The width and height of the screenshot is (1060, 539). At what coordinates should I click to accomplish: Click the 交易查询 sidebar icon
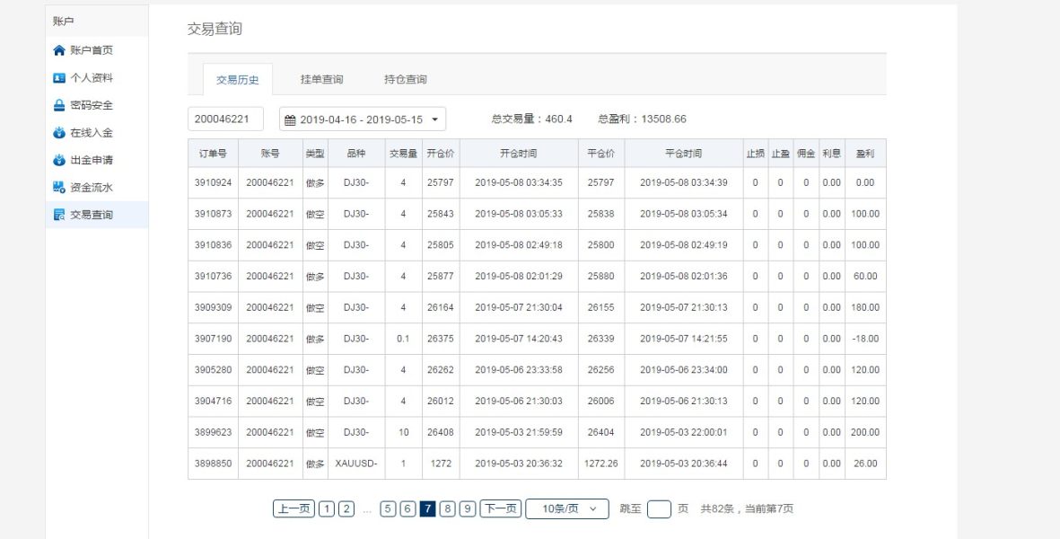coord(59,215)
